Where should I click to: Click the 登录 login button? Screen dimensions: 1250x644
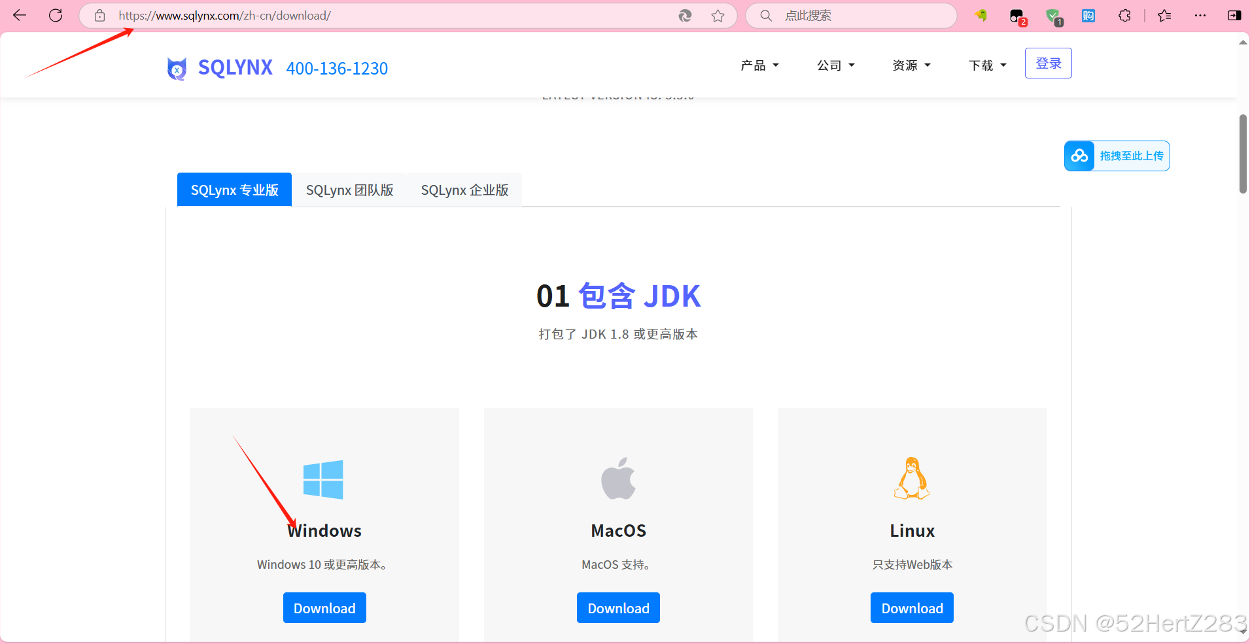(1048, 63)
